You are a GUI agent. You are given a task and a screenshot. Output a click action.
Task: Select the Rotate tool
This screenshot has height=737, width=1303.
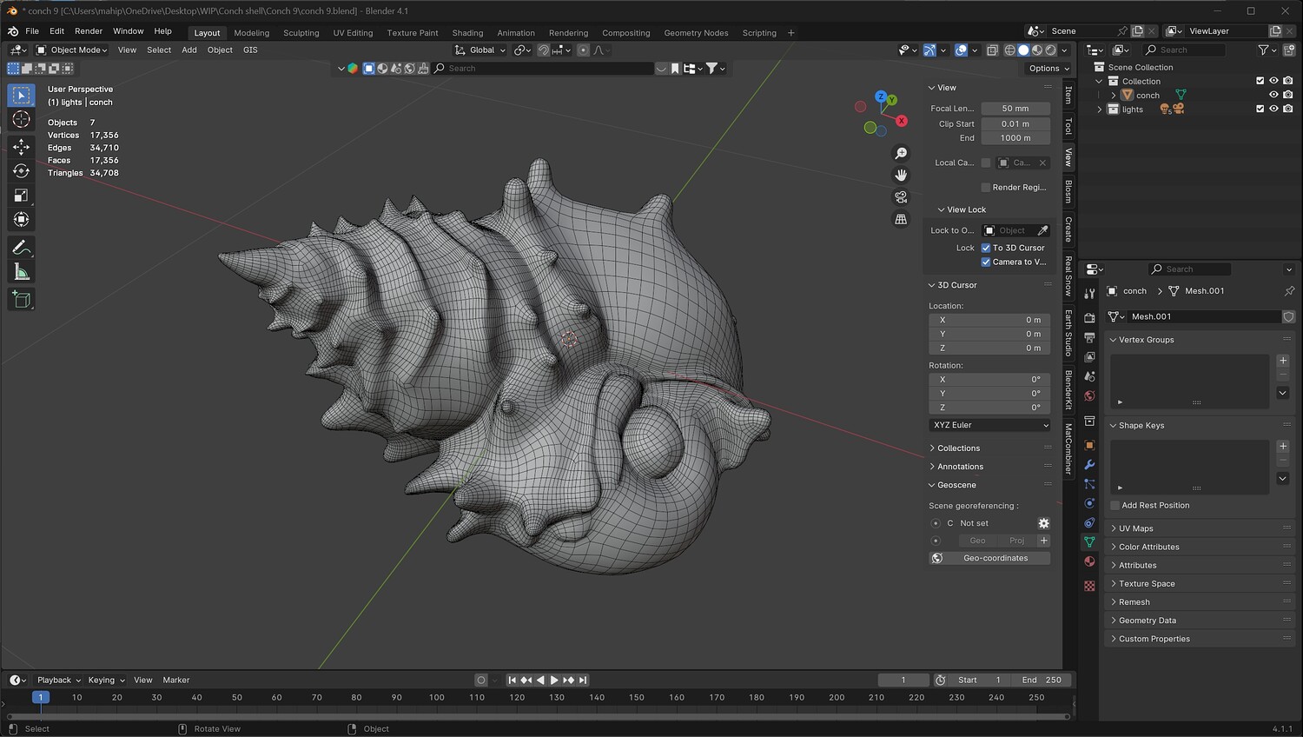click(21, 171)
